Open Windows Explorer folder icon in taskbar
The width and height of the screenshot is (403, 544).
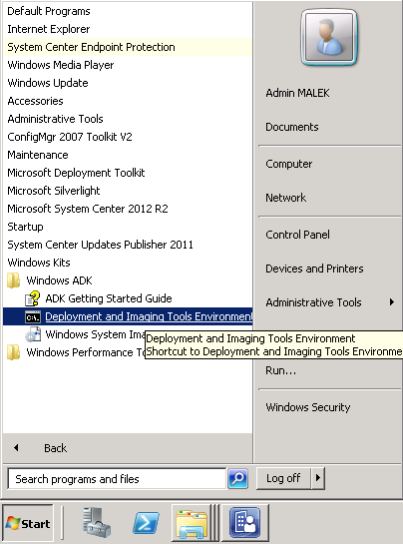tap(192, 523)
